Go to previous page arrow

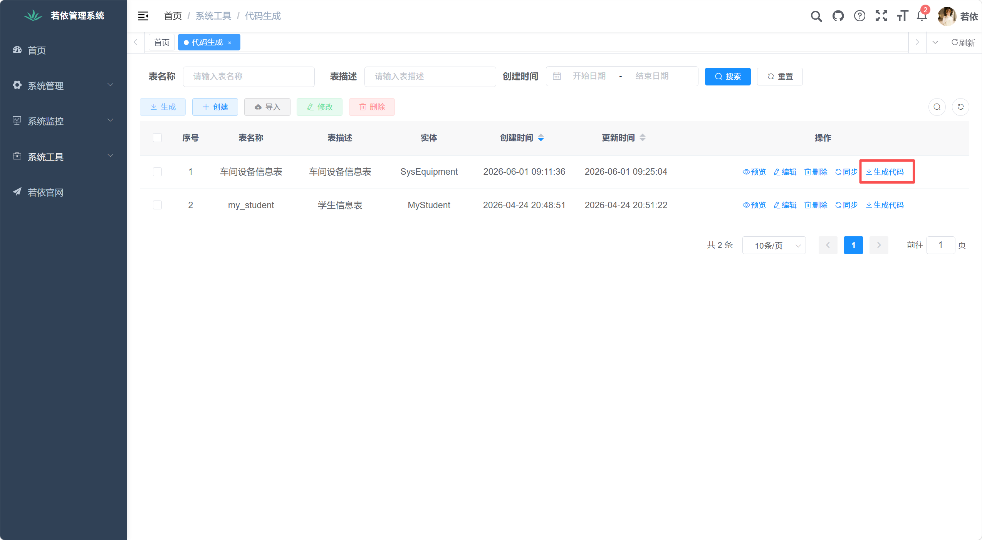coord(828,245)
